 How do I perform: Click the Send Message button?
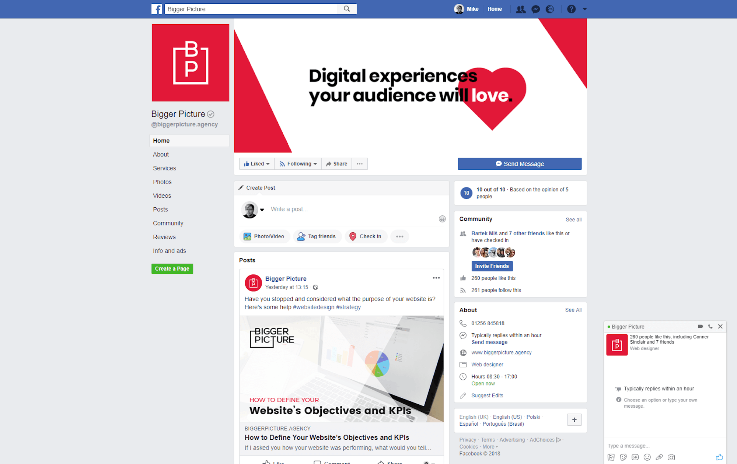pyautogui.click(x=520, y=164)
